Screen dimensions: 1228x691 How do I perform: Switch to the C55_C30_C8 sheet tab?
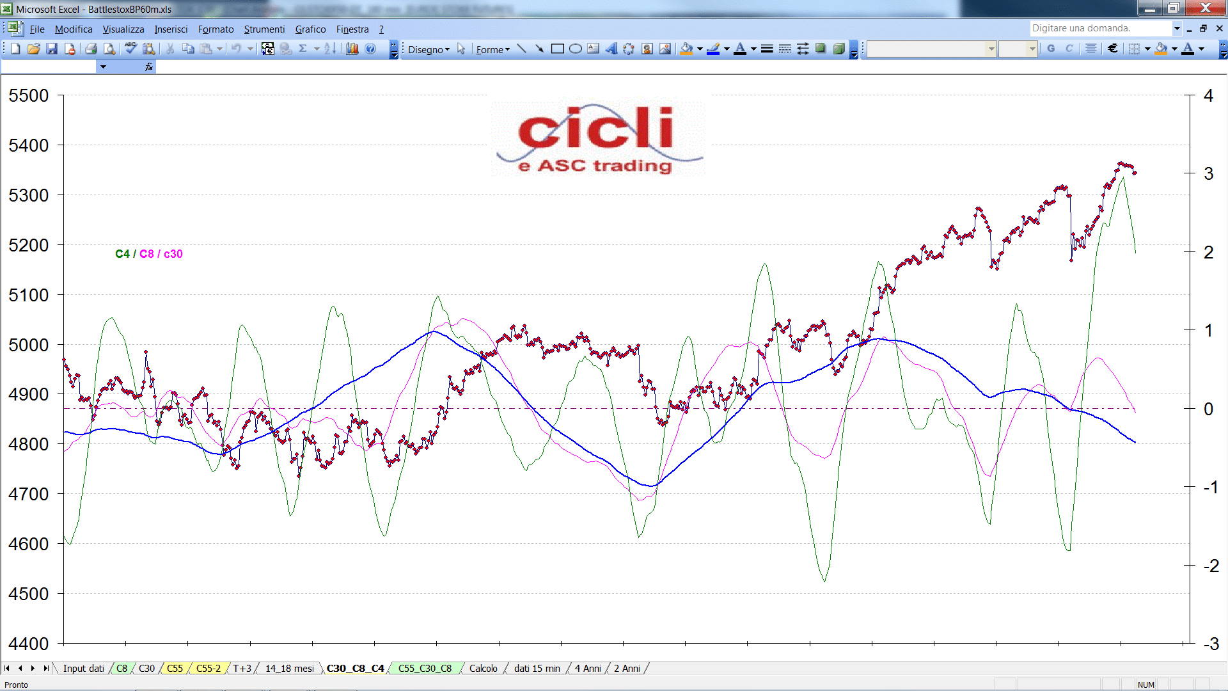tap(425, 669)
